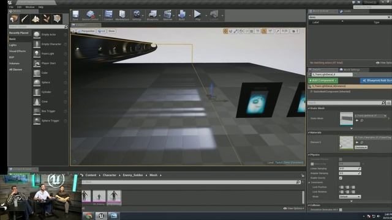Select the translate gizmo tool in viewport
Viewport: 392px width, 220px height.
[x=225, y=31]
